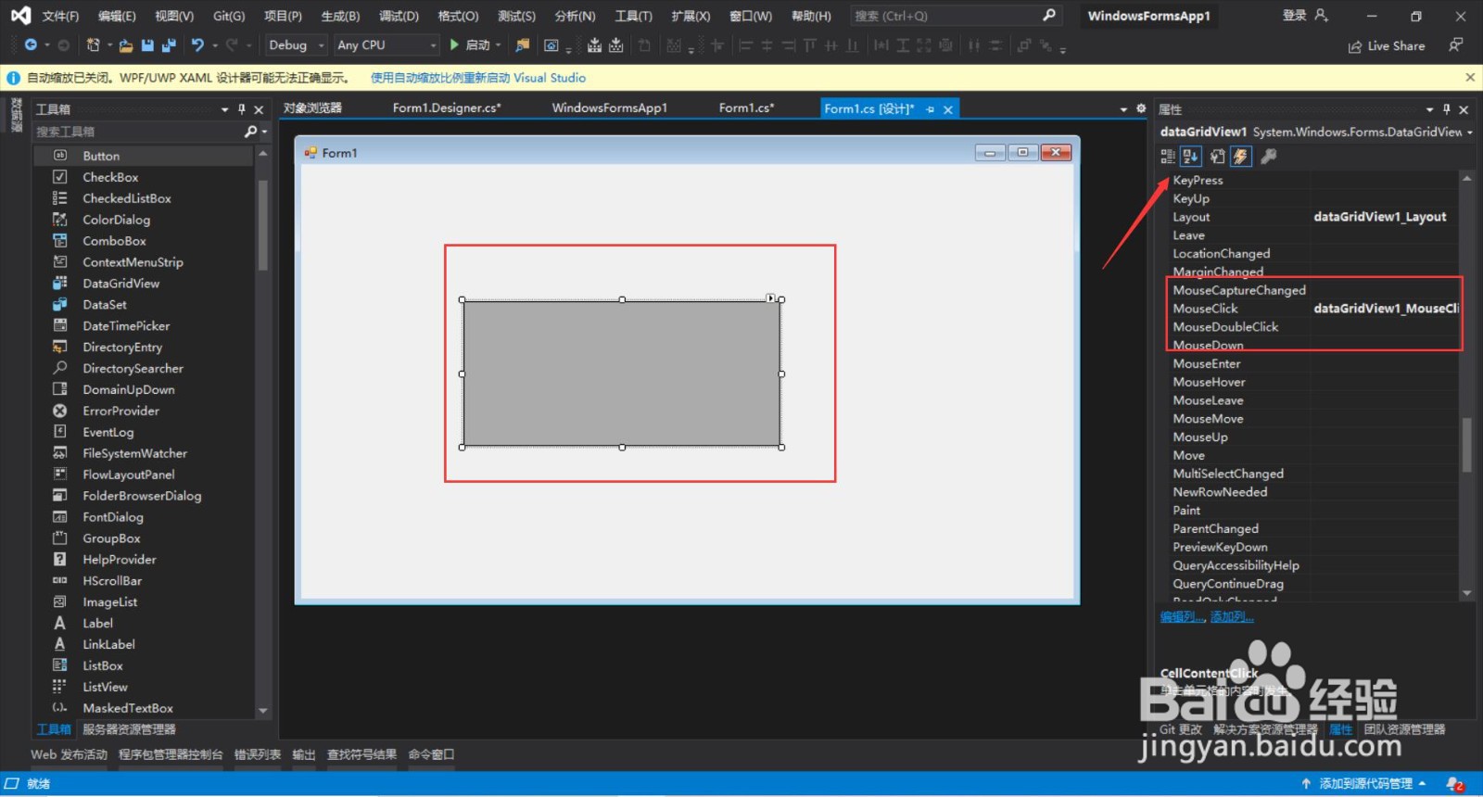Click the Undo arrow icon

point(197,44)
